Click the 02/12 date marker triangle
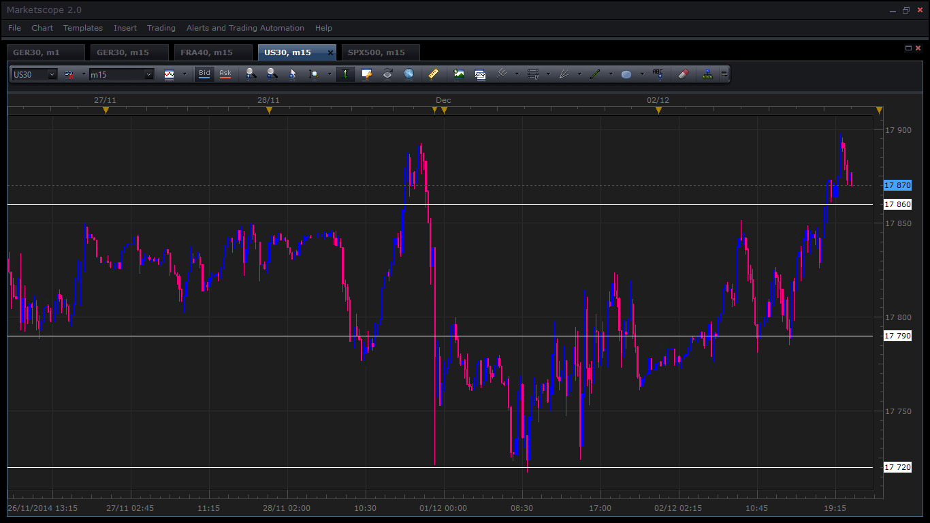 click(658, 110)
